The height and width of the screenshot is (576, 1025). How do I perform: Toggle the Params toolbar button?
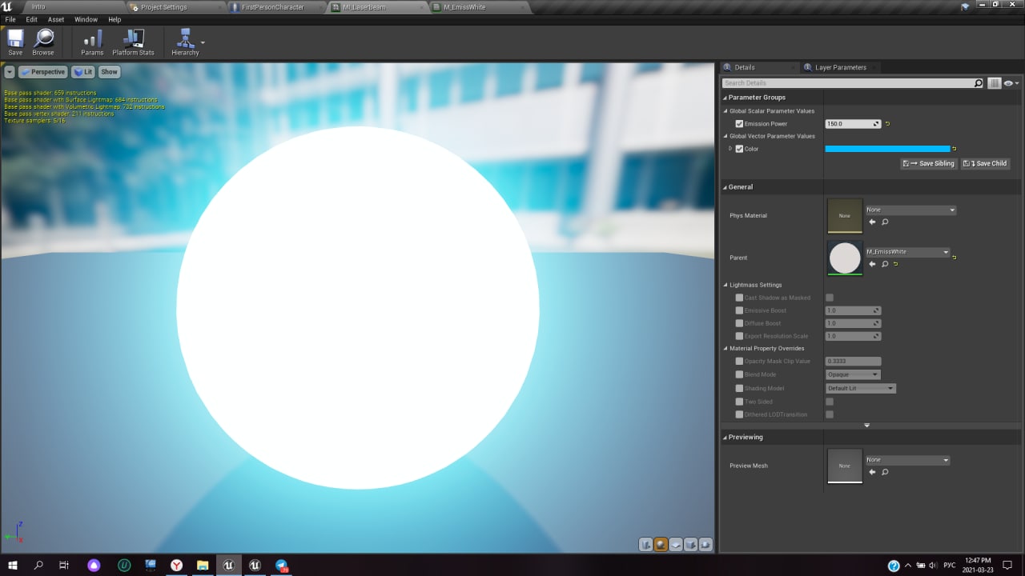click(92, 42)
